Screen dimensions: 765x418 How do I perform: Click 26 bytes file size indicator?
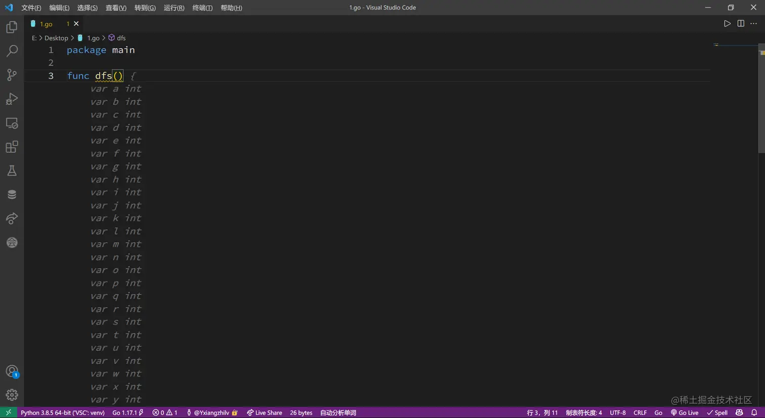click(x=301, y=412)
